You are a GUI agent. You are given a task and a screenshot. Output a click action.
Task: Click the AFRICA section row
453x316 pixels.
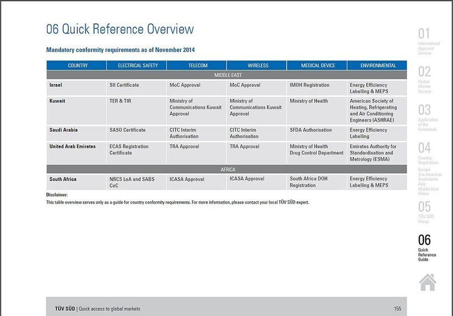(226, 170)
